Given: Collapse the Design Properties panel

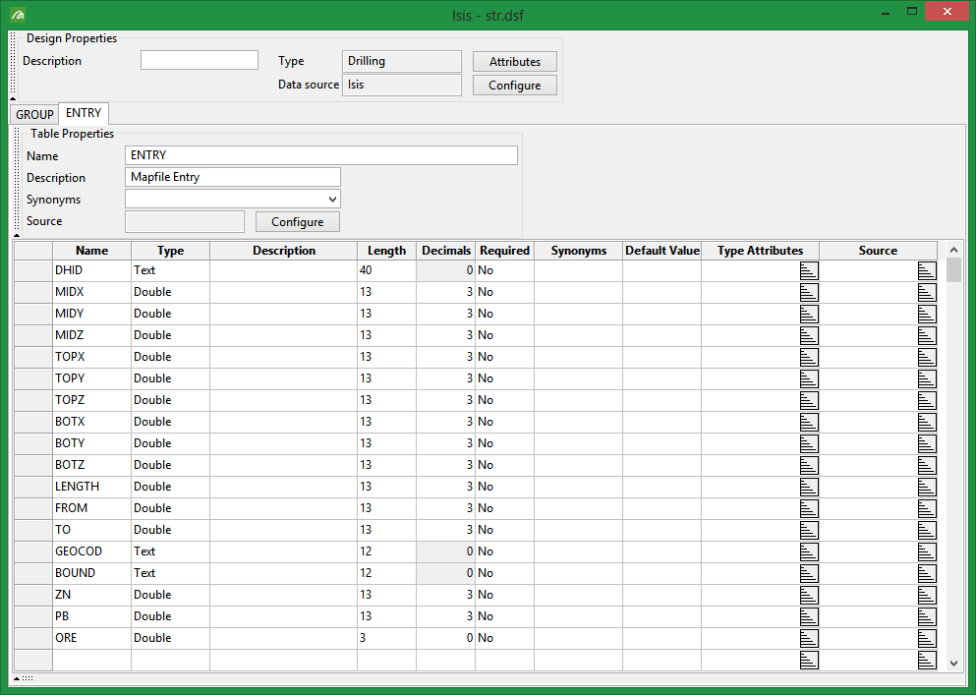Looking at the screenshot, I should (13, 98).
